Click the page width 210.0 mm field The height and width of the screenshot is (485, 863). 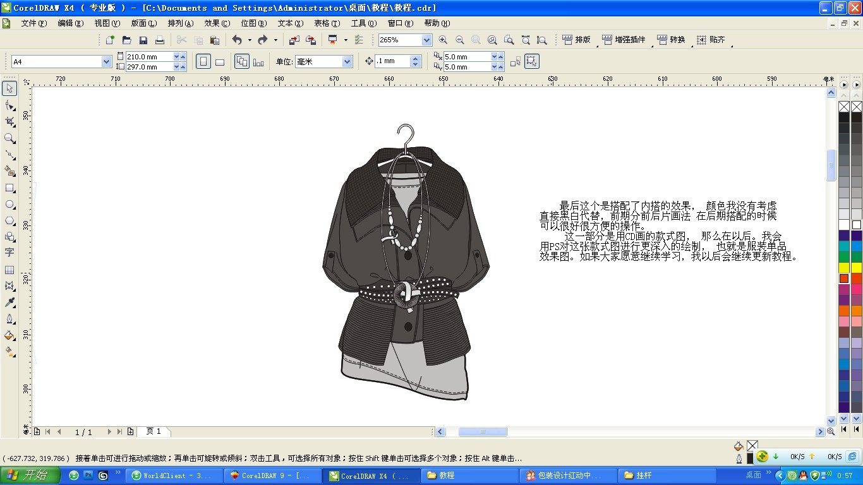(x=149, y=57)
